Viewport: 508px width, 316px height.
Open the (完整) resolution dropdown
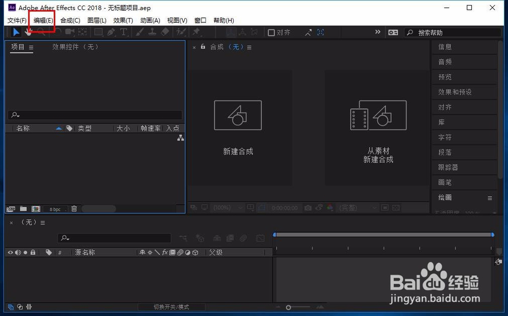357,208
